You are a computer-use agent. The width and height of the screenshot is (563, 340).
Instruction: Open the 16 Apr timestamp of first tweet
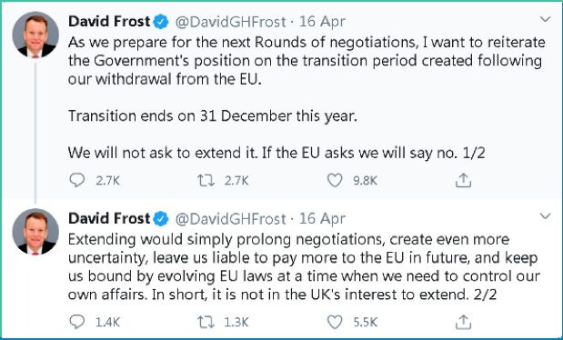click(322, 22)
